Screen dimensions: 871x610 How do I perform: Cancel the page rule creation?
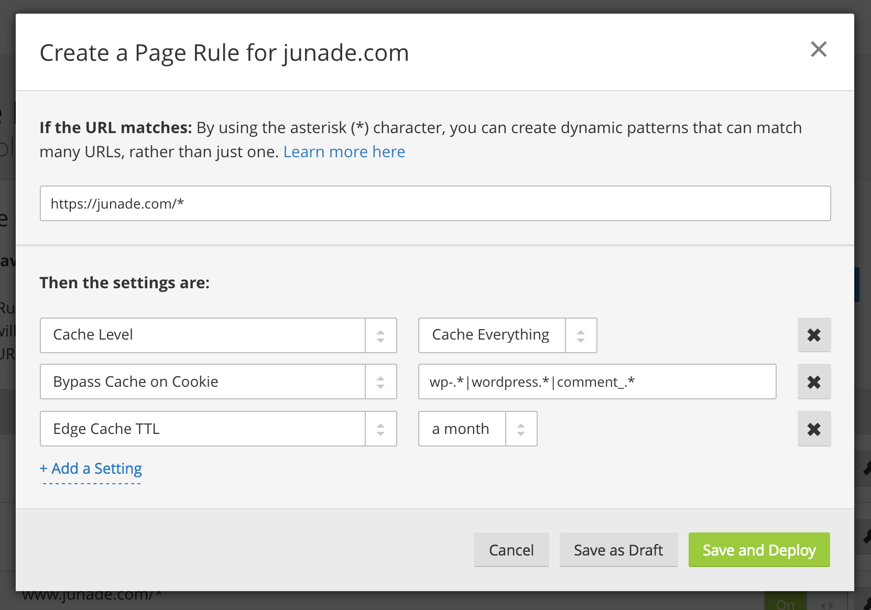point(511,550)
